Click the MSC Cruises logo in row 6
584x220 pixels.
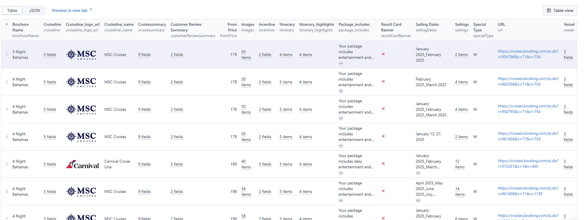pos(81,191)
